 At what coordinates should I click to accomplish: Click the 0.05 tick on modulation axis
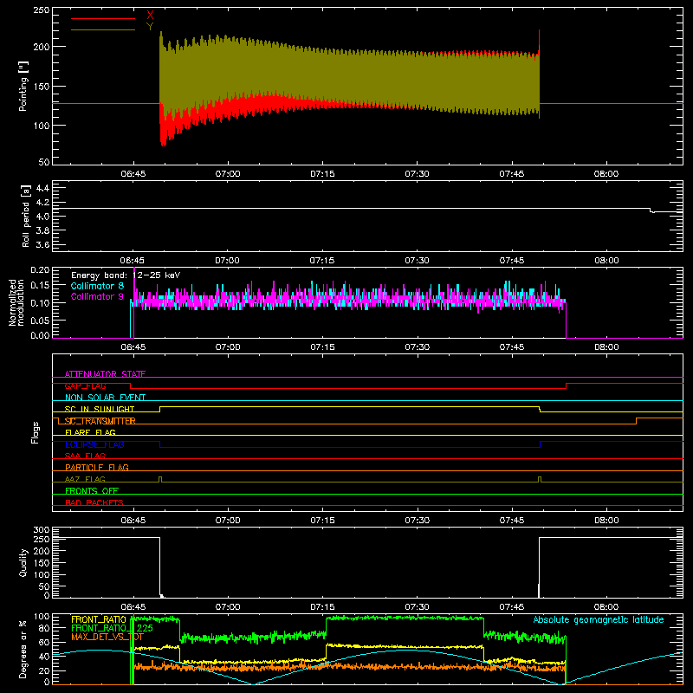[x=40, y=320]
